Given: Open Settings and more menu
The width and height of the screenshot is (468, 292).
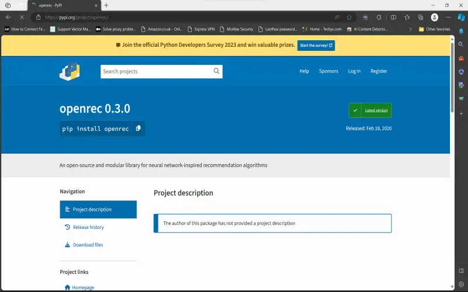Looking at the screenshot, I should pyautogui.click(x=448, y=18).
